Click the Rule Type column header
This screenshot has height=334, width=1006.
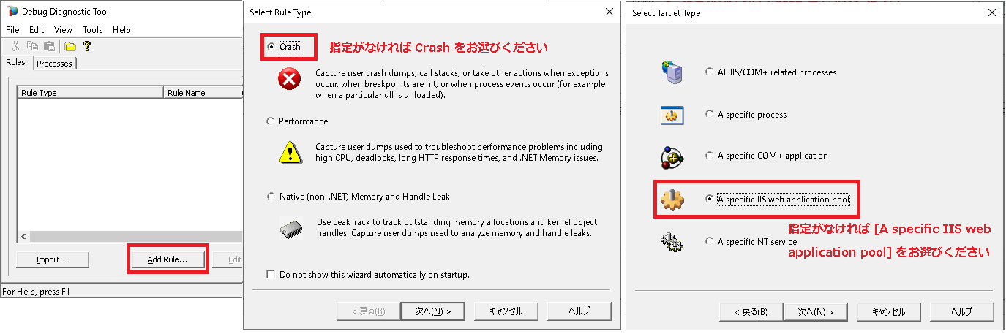pyautogui.click(x=89, y=93)
